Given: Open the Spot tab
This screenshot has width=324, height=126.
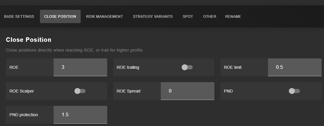Looking at the screenshot, I should tap(188, 17).
